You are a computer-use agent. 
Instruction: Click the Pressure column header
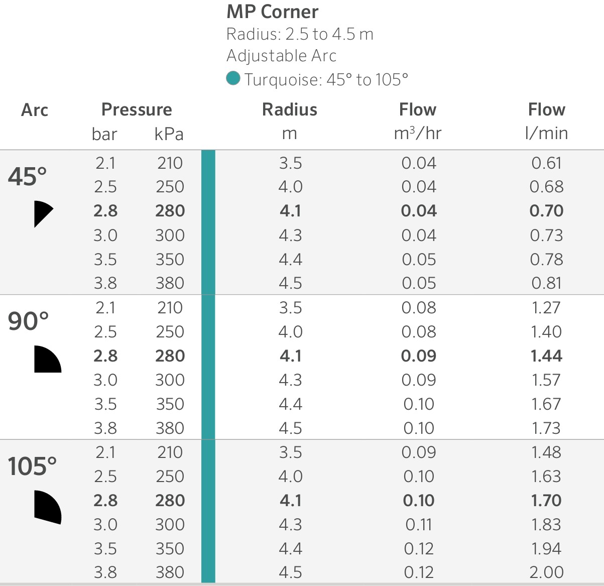(137, 109)
